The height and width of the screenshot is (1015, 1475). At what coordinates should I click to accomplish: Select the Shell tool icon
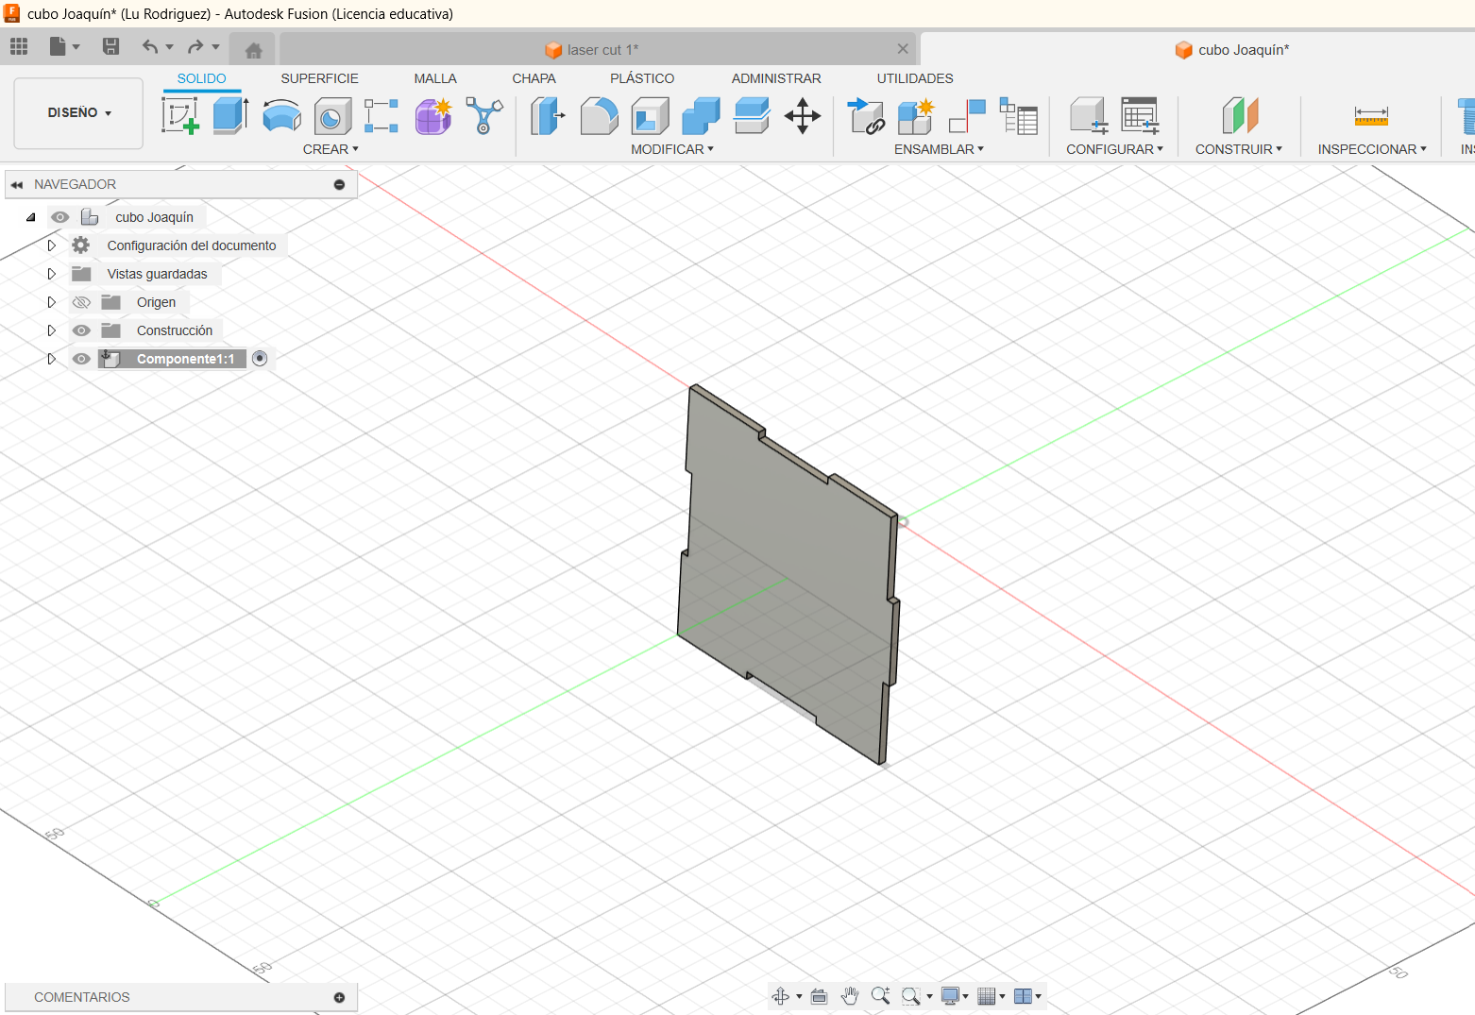(650, 116)
